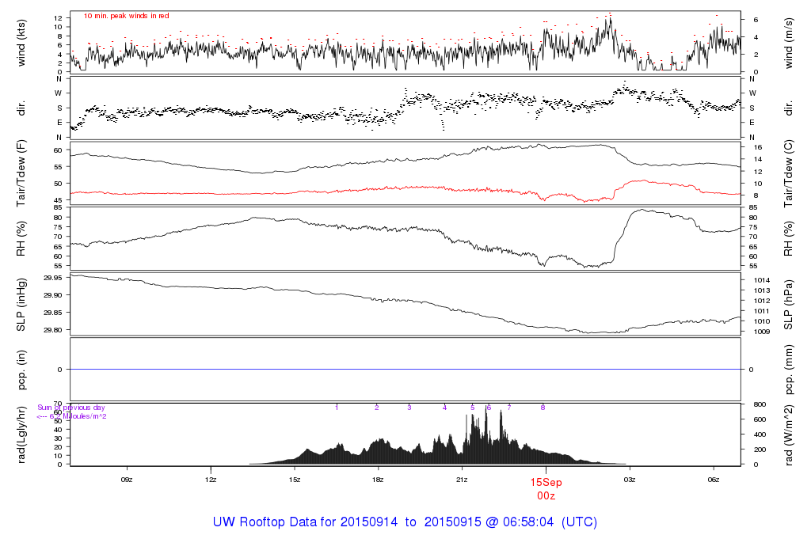Click the 'Tair/Tdew (F)' axis label
Image resolution: width=811 pixels, height=554 pixels.
pyautogui.click(x=21, y=173)
